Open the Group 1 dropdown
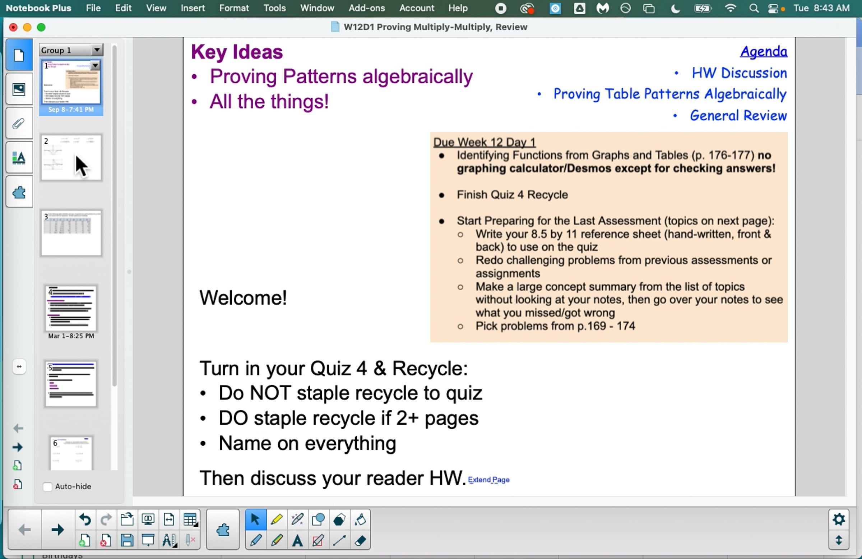The width and height of the screenshot is (862, 559). coord(97,50)
